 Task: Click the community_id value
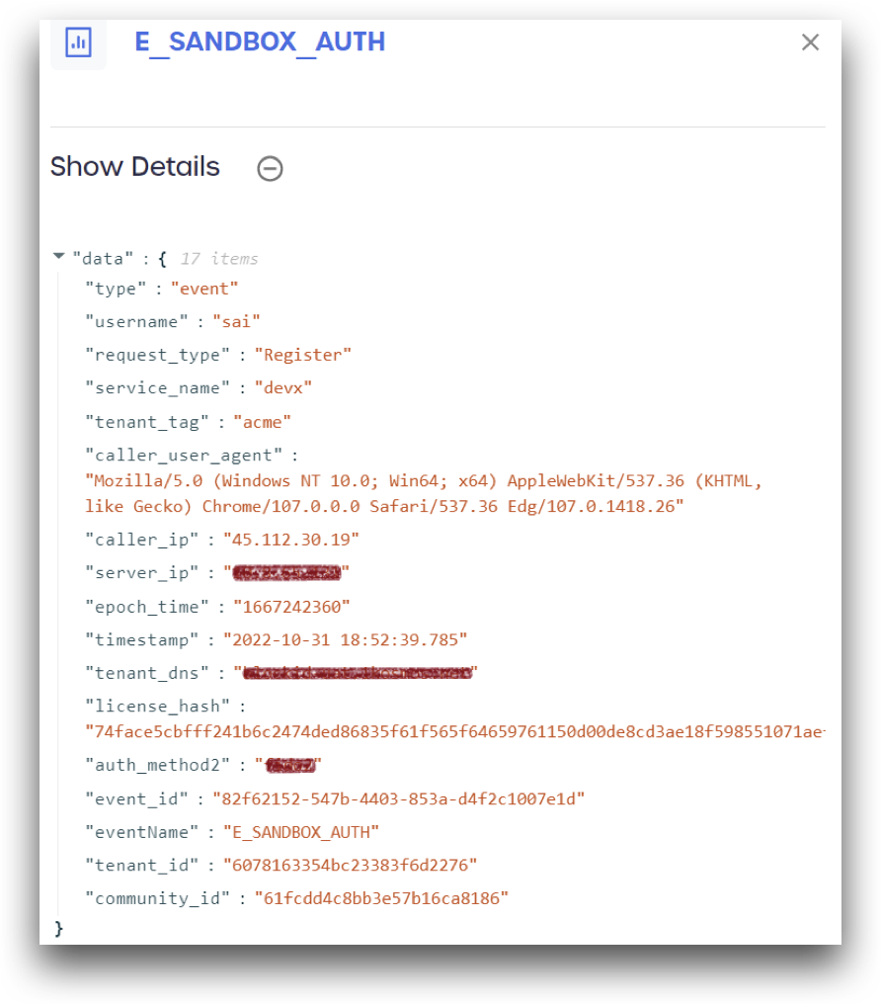(381, 898)
